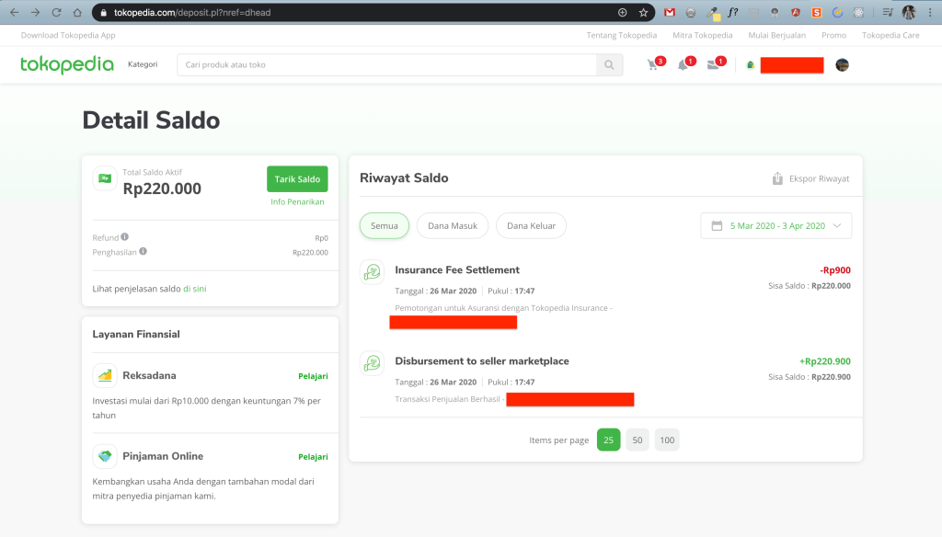Open the notifications bell icon

684,65
